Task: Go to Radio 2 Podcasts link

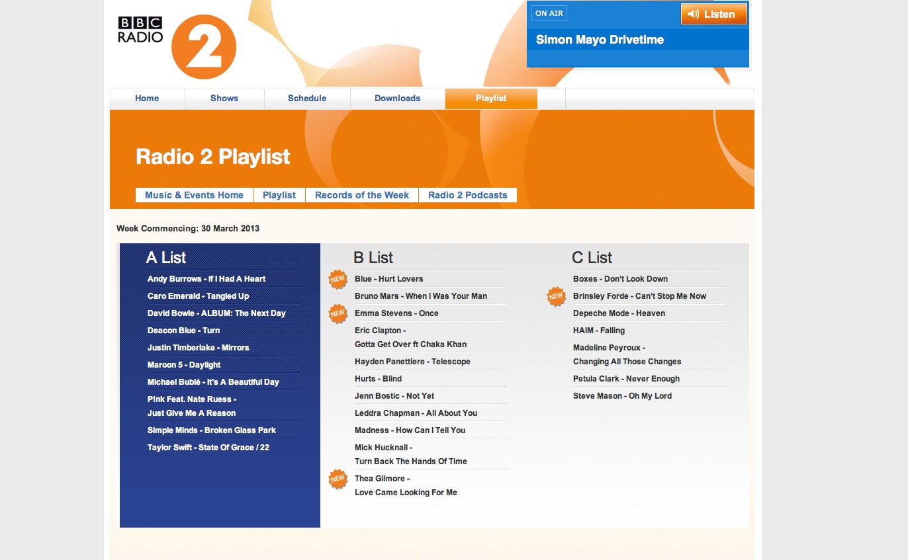Action: pos(468,195)
